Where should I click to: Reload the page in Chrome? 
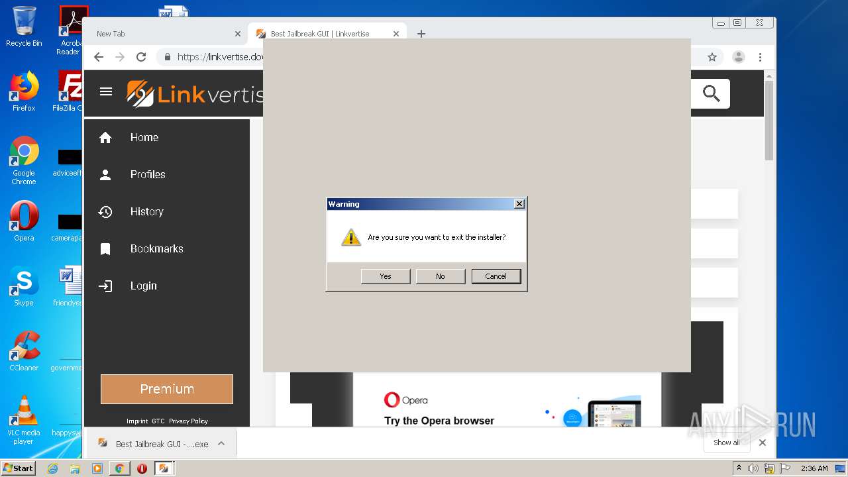click(141, 57)
